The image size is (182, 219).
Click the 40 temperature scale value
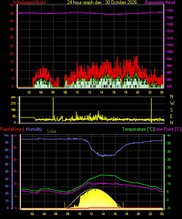(x=169, y=136)
